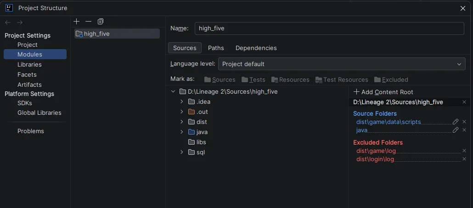Remove dist\game\log from excluded folders

464,151
